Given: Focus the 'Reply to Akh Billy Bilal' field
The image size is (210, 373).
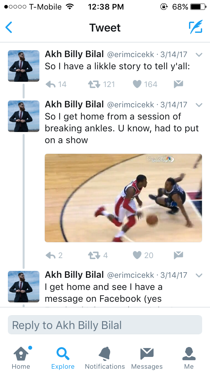Looking at the screenshot, I should click(105, 325).
